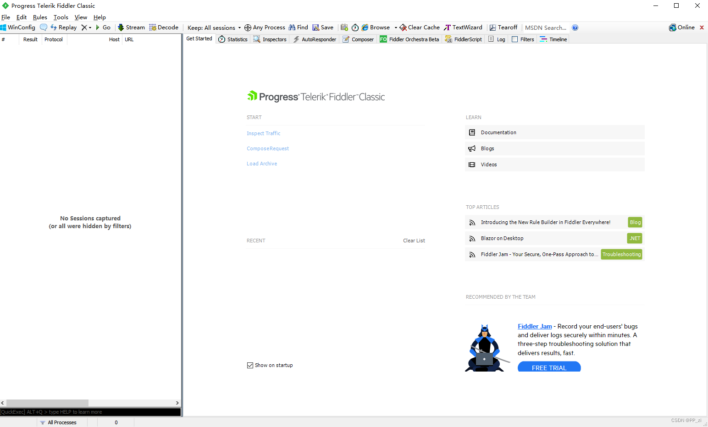Click Clear Cache toolbar button

(x=420, y=27)
